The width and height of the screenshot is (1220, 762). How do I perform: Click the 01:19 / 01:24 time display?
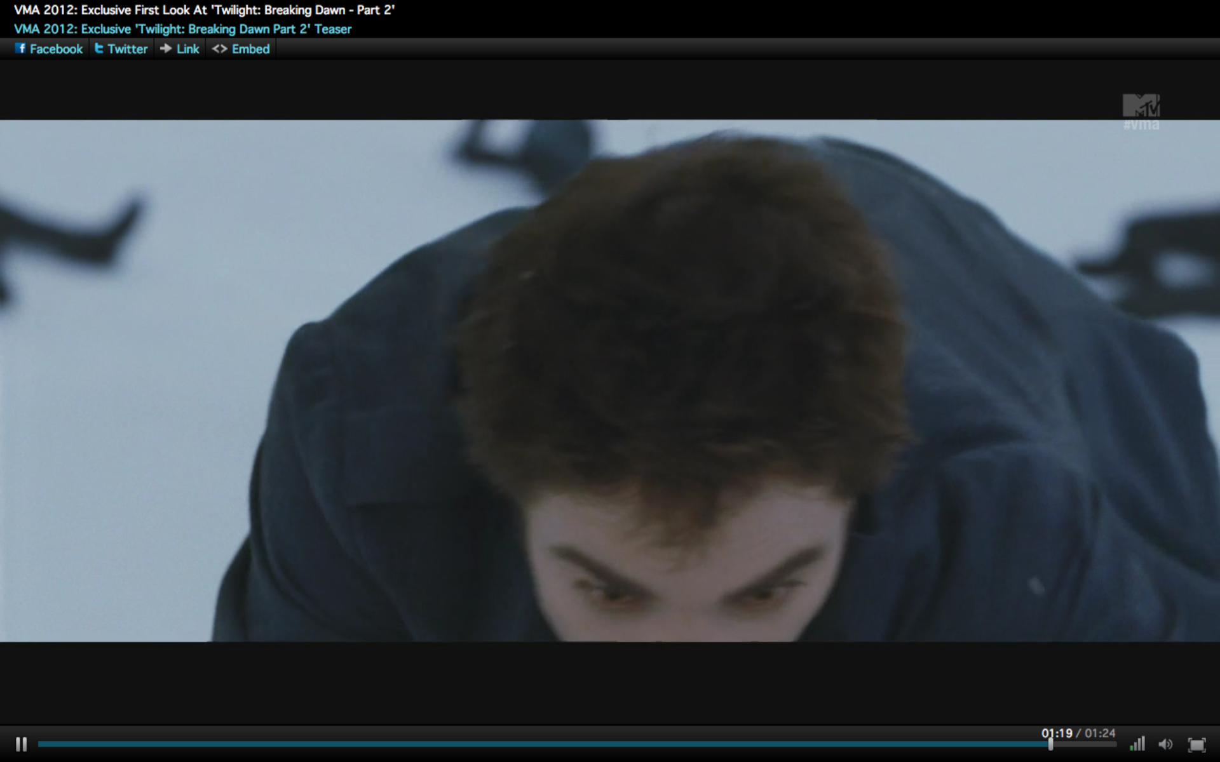[1078, 733]
